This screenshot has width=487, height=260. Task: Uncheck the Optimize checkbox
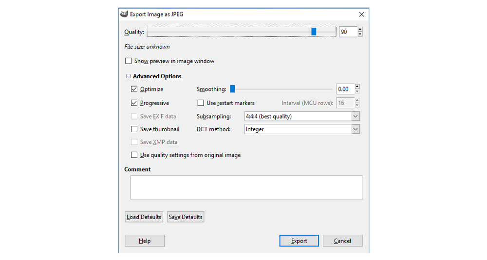pos(134,89)
